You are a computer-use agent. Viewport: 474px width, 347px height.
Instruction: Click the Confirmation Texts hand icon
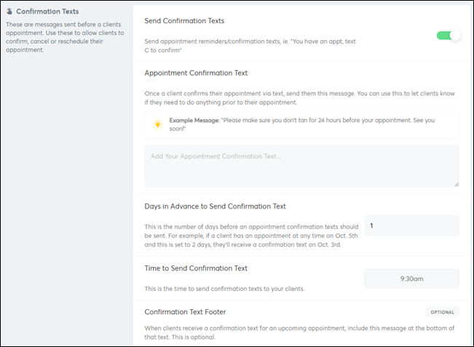tap(9, 11)
